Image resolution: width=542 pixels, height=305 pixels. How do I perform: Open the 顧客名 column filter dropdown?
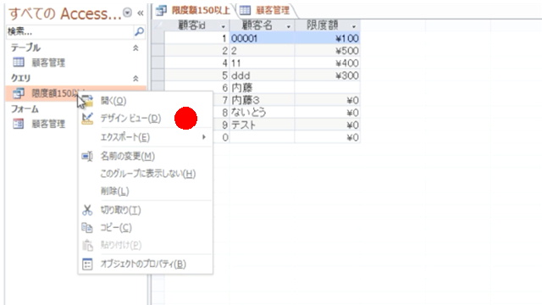(x=288, y=26)
